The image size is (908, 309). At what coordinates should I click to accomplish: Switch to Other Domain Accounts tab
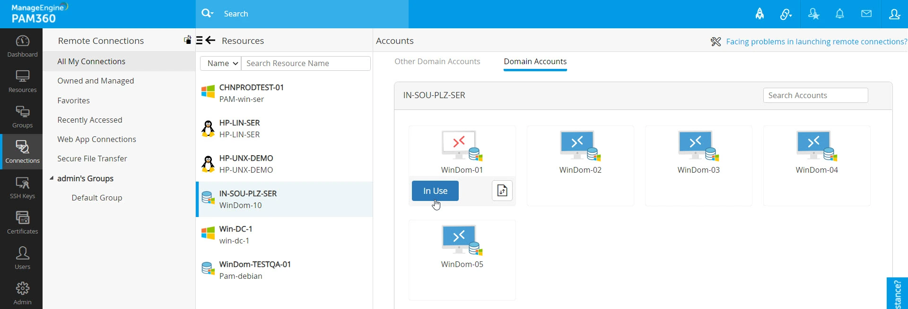point(437,61)
